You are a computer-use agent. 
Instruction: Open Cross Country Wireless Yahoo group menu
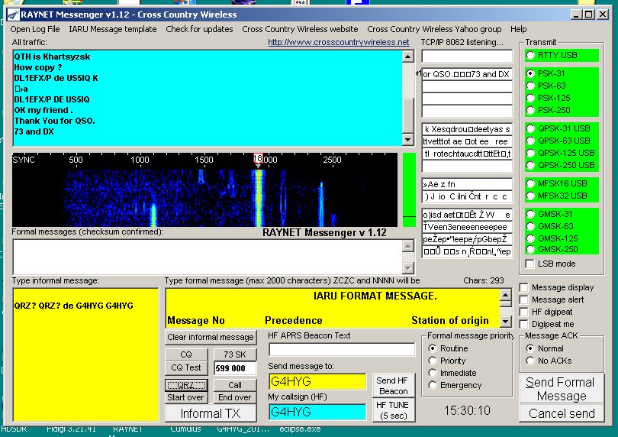point(434,29)
